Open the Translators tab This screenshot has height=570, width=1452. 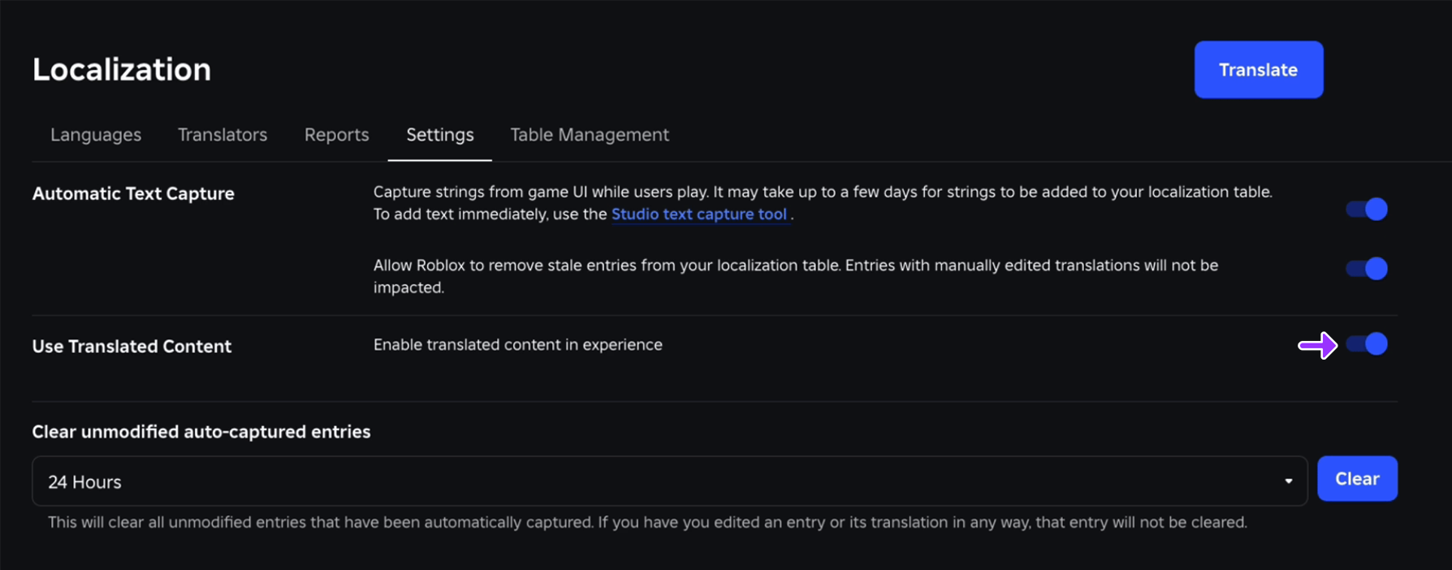tap(223, 135)
